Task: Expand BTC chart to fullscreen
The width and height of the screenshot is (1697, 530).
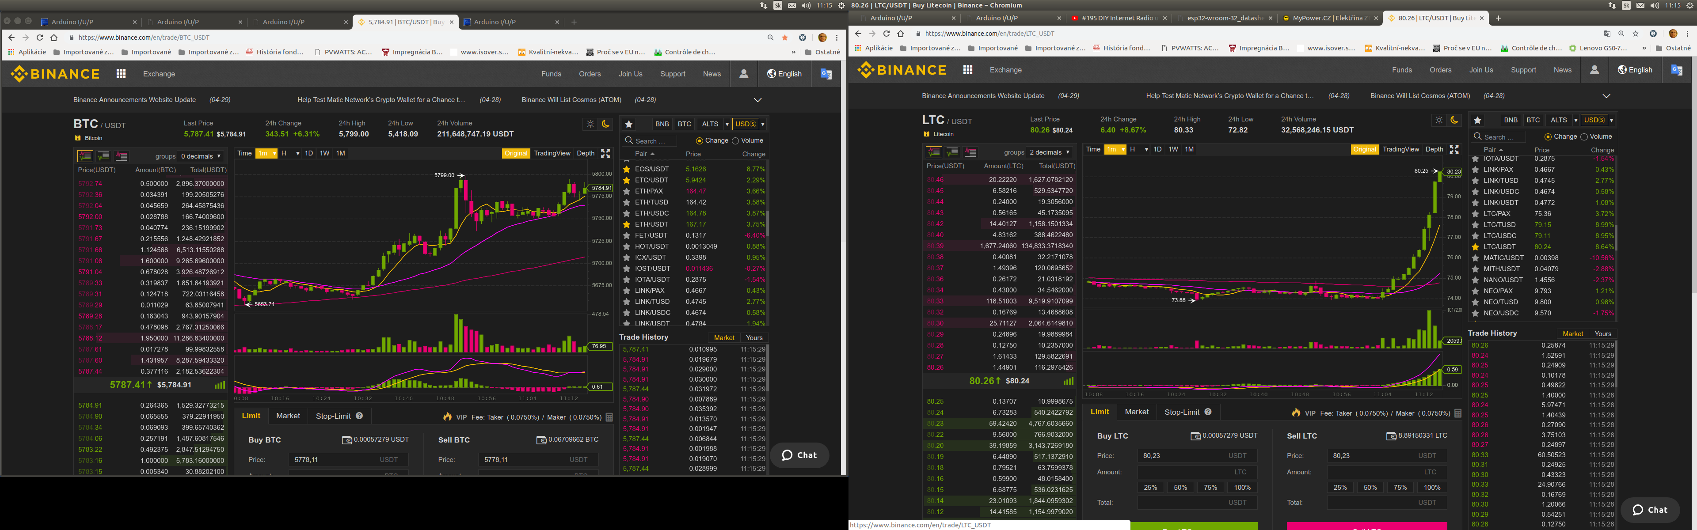Action: point(605,153)
